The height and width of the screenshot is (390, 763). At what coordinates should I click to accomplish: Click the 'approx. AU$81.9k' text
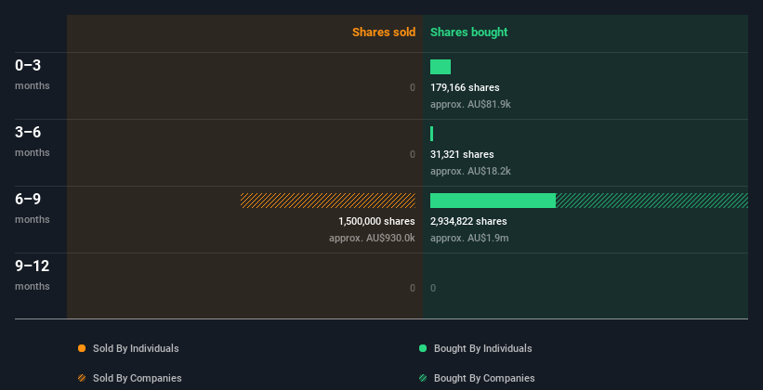[470, 104]
